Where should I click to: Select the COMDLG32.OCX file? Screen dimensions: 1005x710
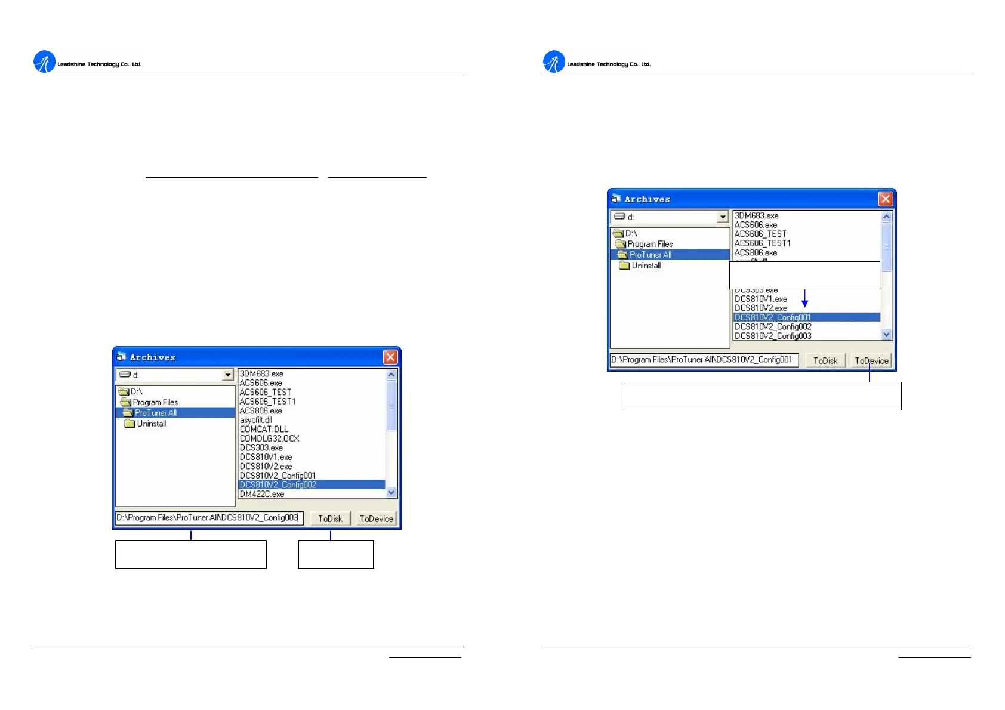269,439
